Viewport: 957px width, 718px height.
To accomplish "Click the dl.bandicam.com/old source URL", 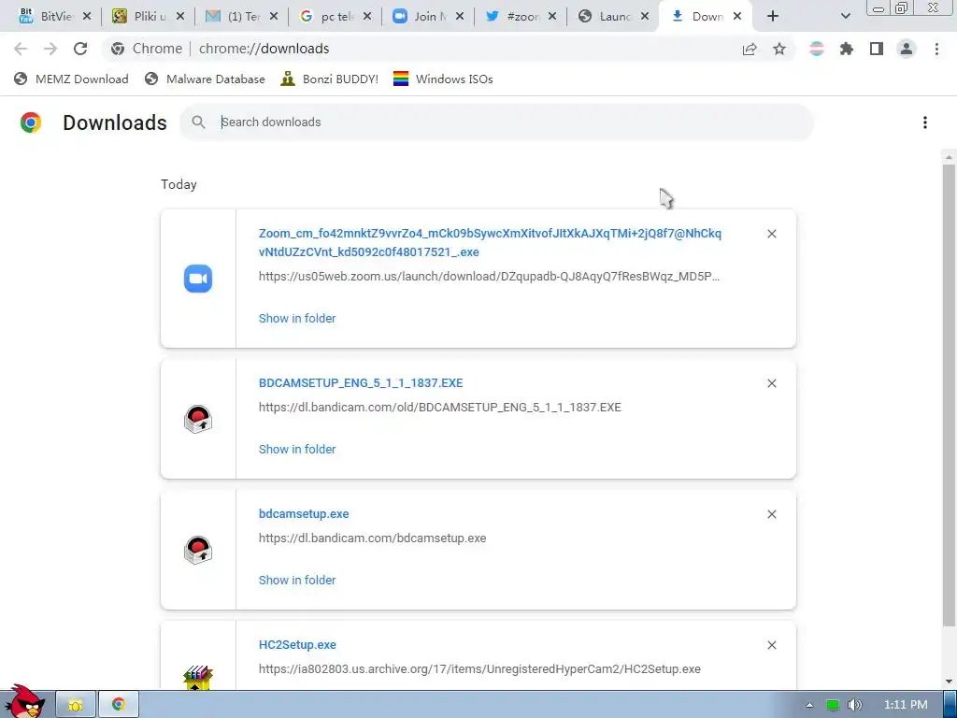I will 440,408.
